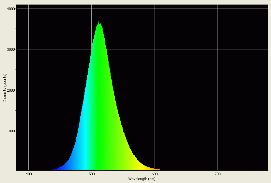Click the 500 label on wavelength axis
Screen dimensions: 271x183
(x=92, y=175)
